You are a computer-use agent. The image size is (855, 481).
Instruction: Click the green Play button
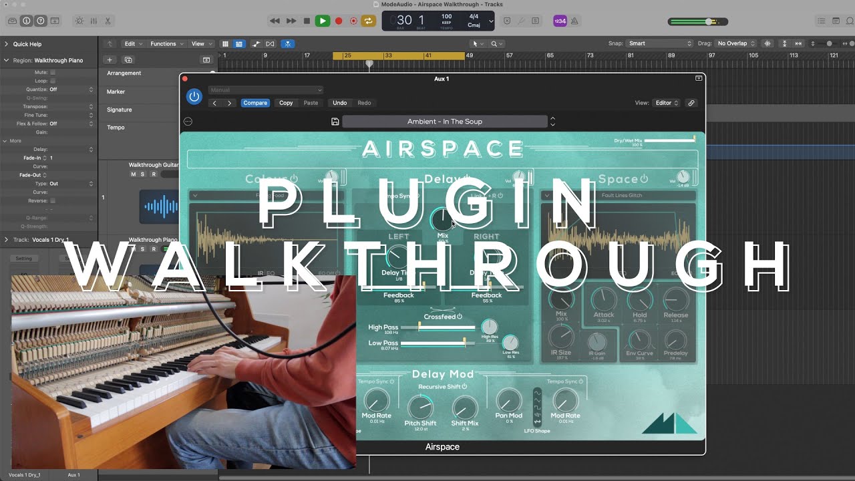pos(323,21)
